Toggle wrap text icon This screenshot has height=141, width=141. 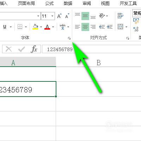click(x=120, y=16)
